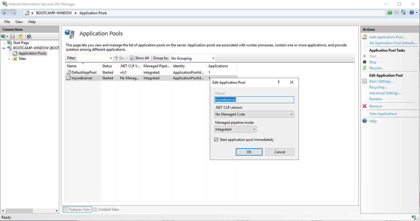The image size is (420, 221).
Task: Click the Start Page server icon
Action: tap(10, 43)
